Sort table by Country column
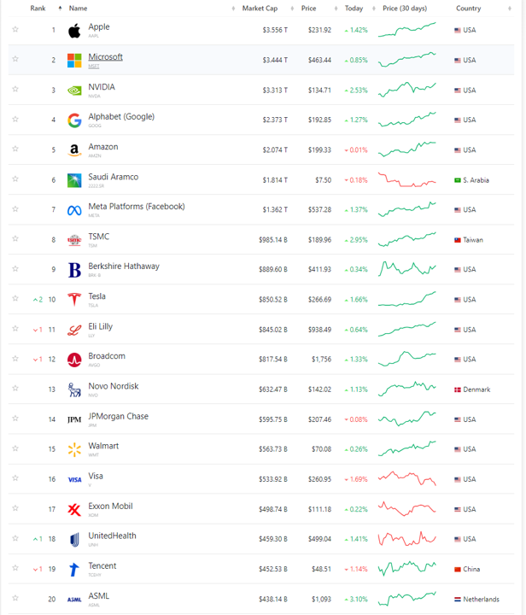 tap(469, 9)
